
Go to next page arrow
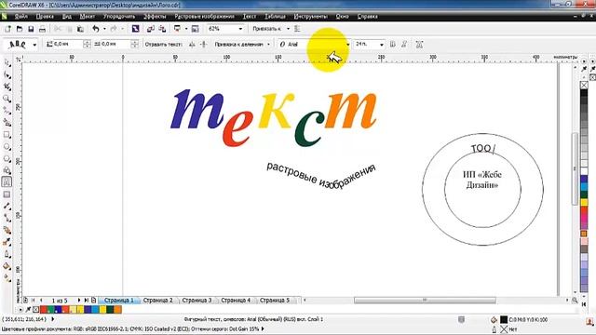pyautogui.click(x=79, y=300)
